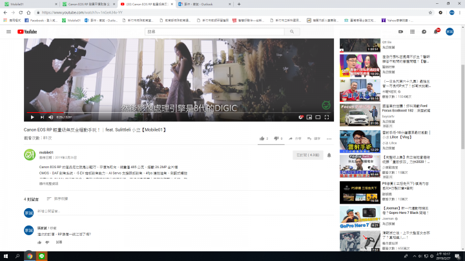Click the subscribed button showing 4.3 subscribers
Image resolution: width=465 pixels, height=261 pixels.
308,155
